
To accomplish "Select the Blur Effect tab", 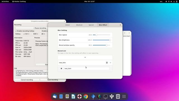I will coord(103,25).
